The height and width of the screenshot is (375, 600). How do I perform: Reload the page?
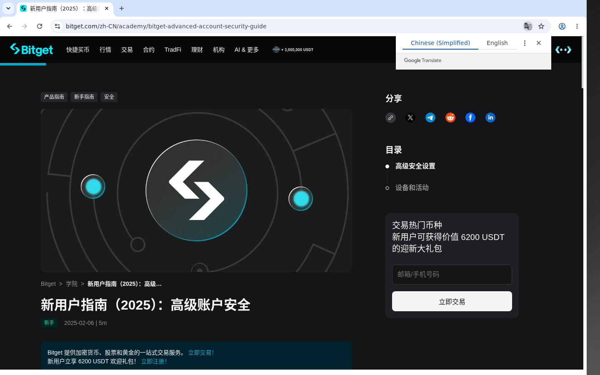tap(40, 26)
